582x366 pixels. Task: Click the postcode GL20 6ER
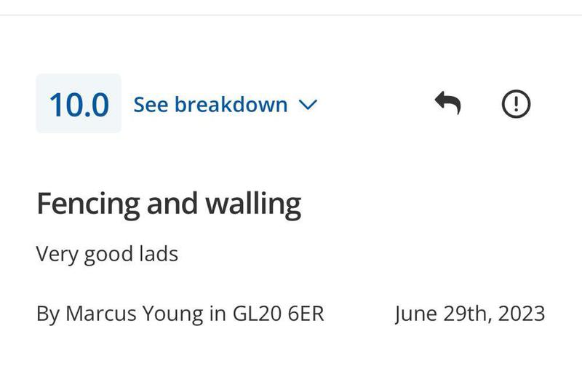click(279, 313)
